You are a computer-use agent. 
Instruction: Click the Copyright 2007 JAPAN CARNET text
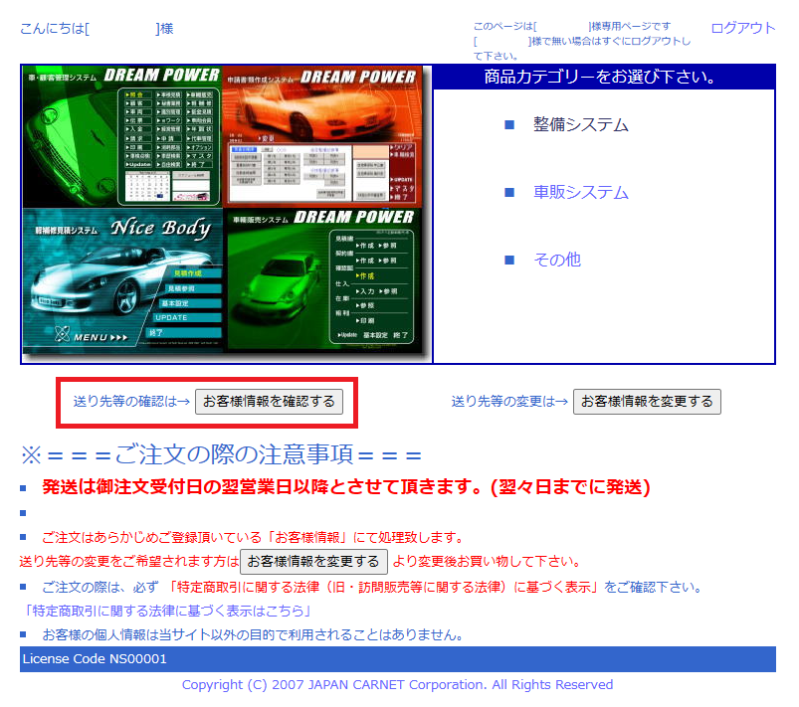tap(397, 684)
